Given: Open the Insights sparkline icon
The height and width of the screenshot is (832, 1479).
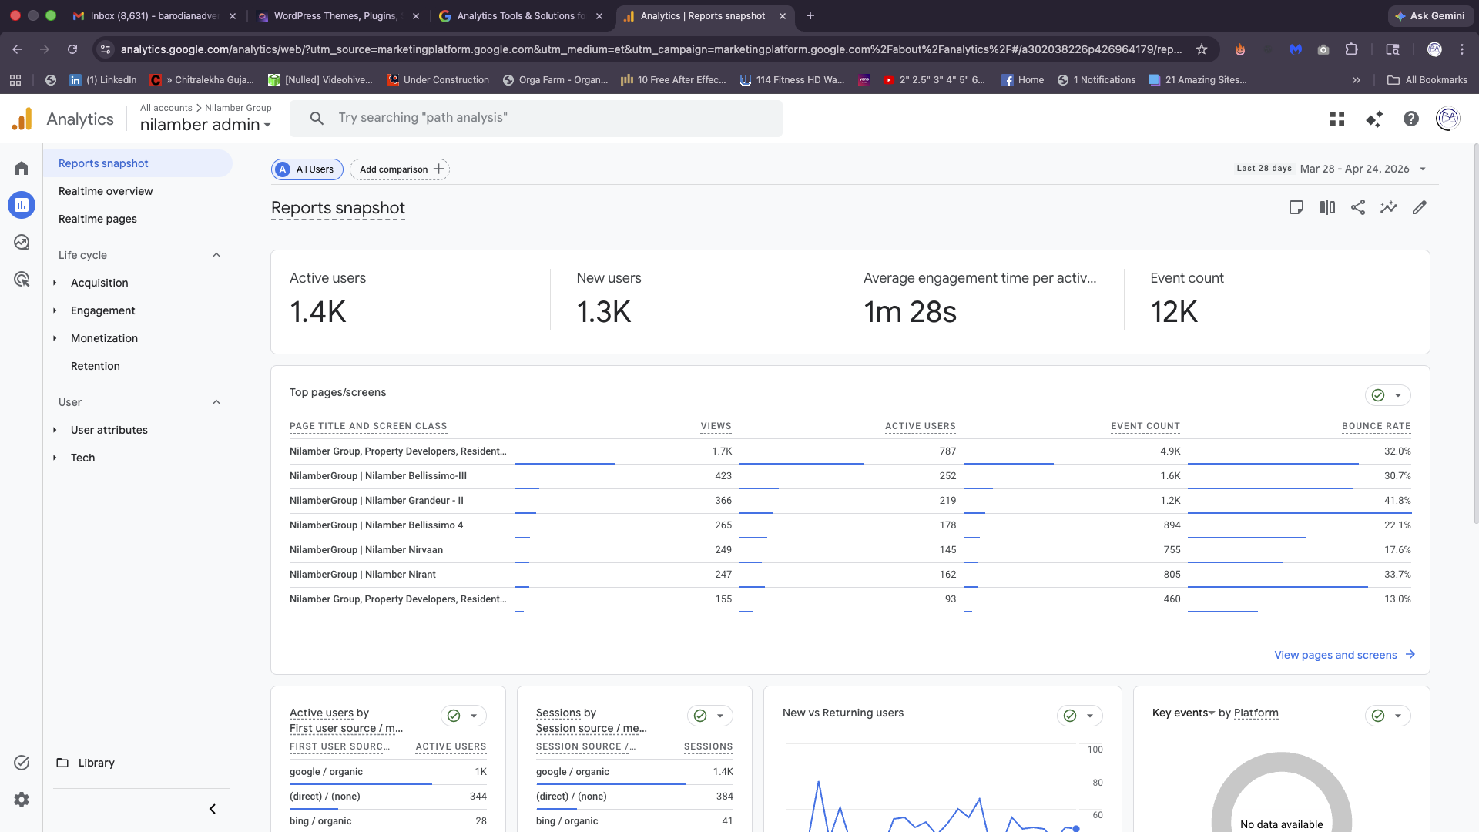Looking at the screenshot, I should (1389, 207).
